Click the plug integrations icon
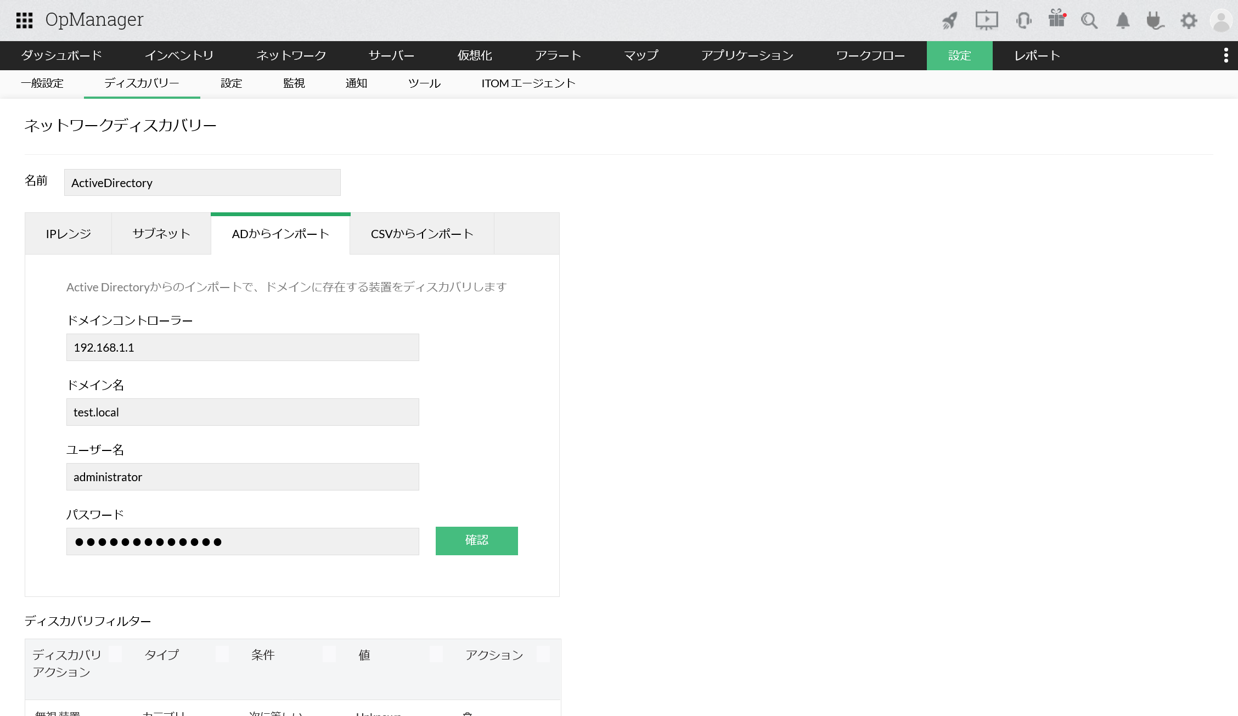 (1155, 21)
